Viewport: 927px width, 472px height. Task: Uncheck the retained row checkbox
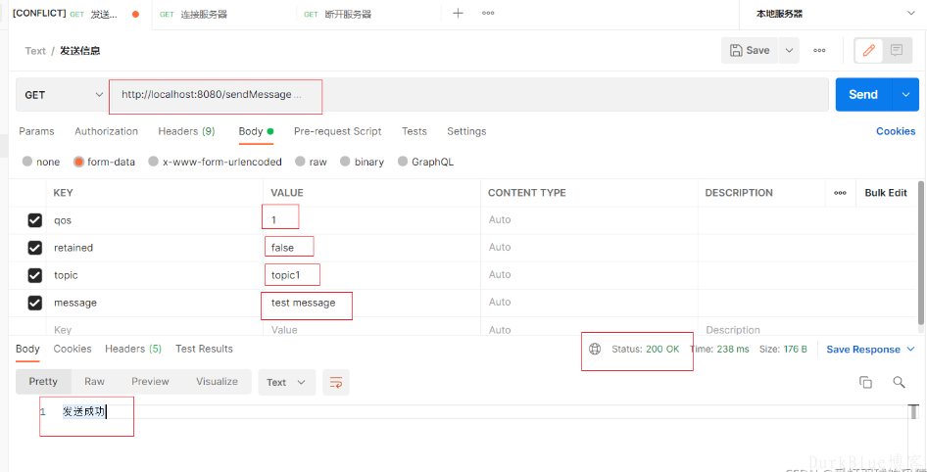point(35,248)
